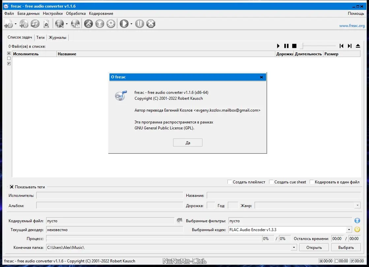Enable Кодировать в один файл checkbox
Image resolution: width=369 pixels, height=267 pixels.
(312, 182)
